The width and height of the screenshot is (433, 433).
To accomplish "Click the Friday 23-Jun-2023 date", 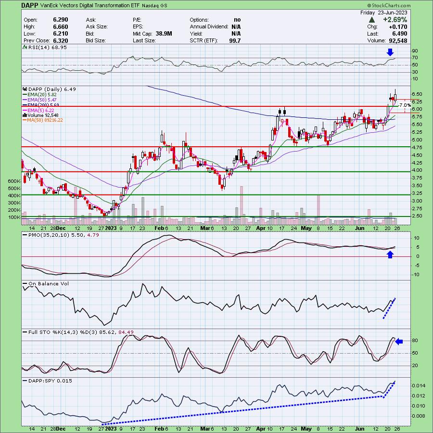I will pos(383,13).
